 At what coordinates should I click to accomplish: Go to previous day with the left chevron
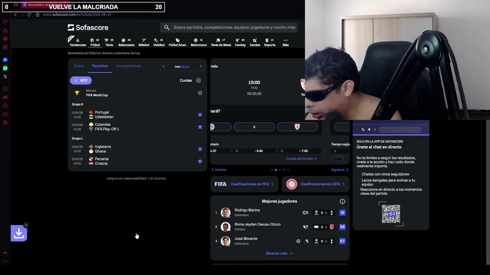pos(163,66)
